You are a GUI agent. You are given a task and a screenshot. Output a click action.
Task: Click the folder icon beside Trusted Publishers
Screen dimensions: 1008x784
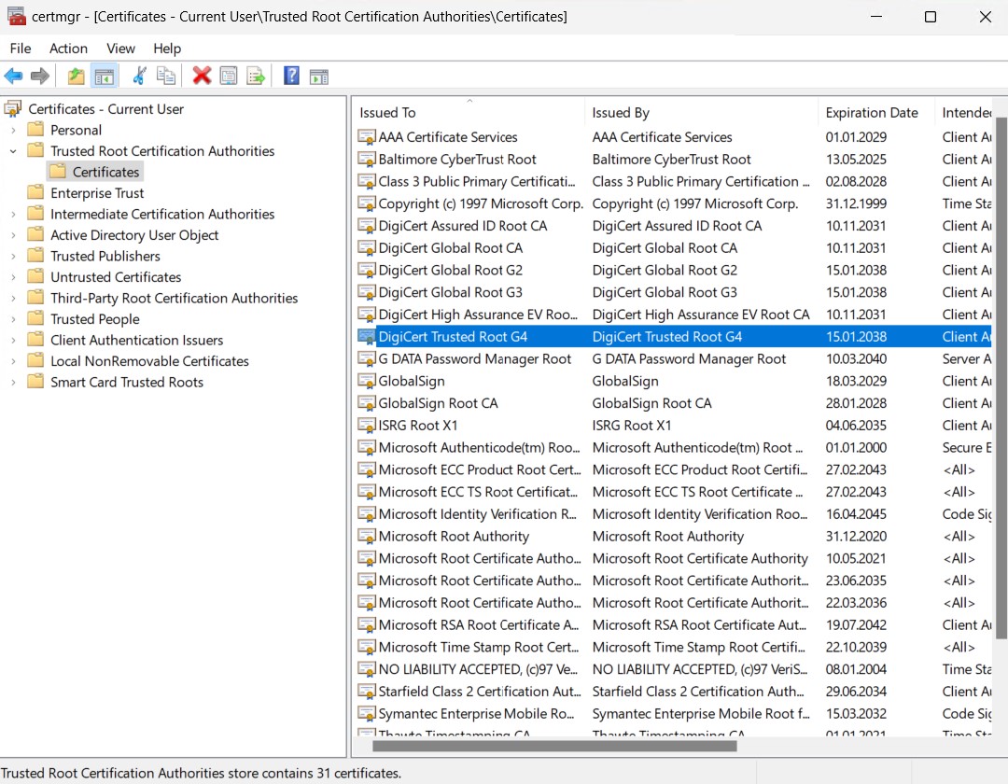coord(36,255)
